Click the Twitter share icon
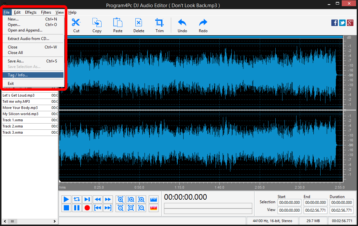358x226 pixels. tap(342, 23)
